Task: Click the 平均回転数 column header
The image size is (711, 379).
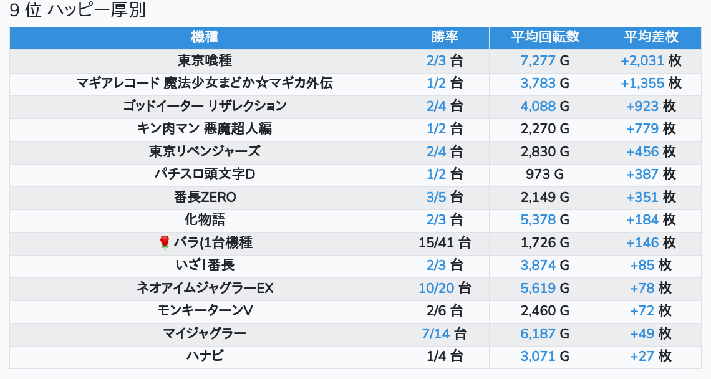Action: (x=545, y=37)
